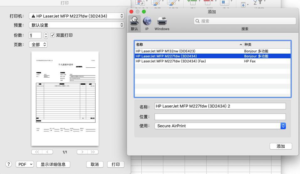Click the 搜索 search input field
This screenshot has width=300, height=174.
(245, 21)
